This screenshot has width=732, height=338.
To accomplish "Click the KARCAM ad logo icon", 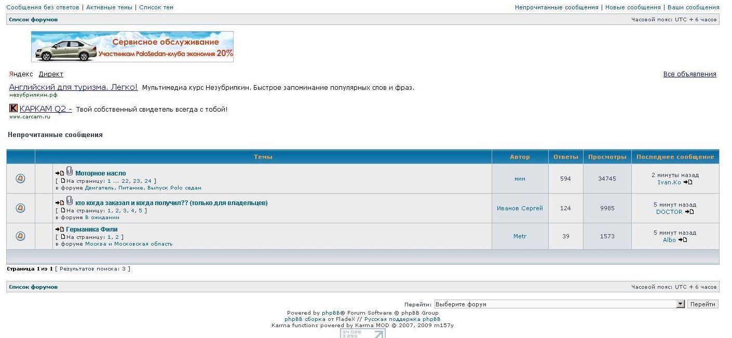I will [13, 109].
